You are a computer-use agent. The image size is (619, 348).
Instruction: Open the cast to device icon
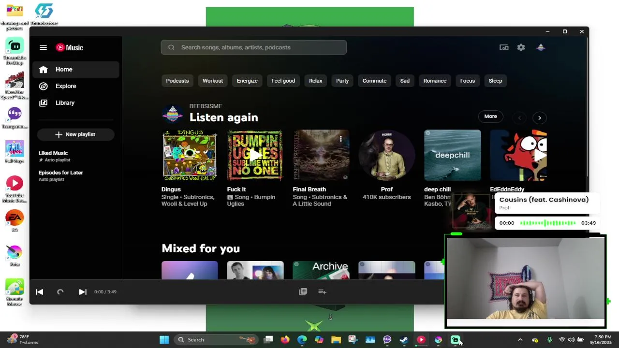pos(504,47)
